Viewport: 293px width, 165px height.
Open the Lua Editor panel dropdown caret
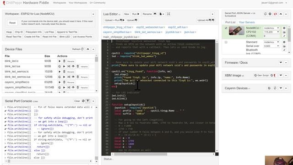click(212, 14)
